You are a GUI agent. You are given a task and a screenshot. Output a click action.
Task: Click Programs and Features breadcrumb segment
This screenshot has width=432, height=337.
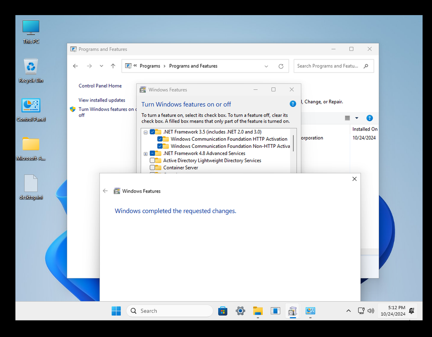[193, 66]
